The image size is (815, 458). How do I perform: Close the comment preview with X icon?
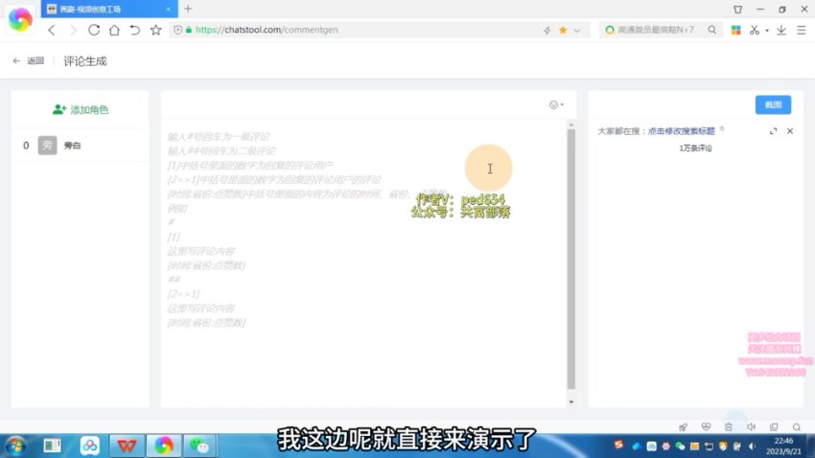(x=790, y=131)
